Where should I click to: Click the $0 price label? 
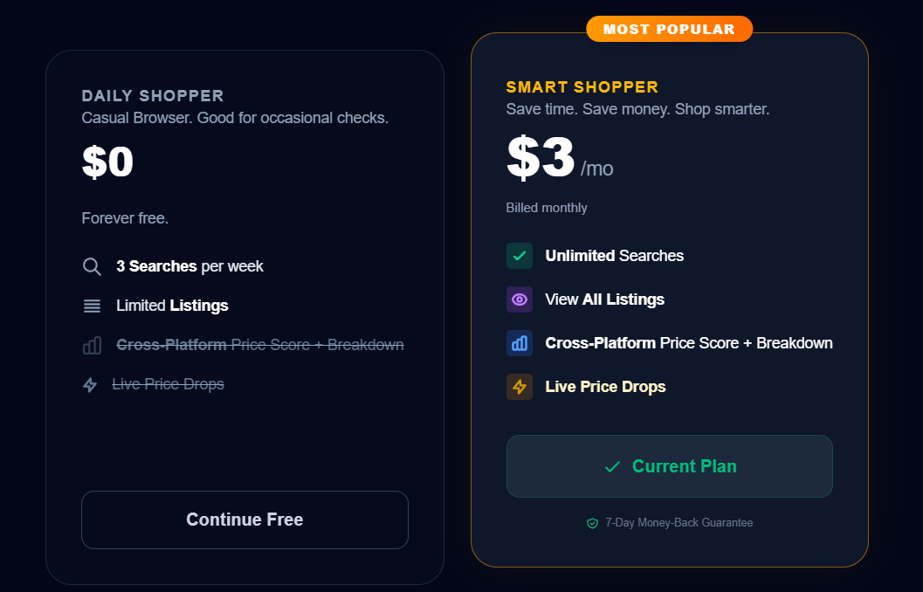coord(107,162)
